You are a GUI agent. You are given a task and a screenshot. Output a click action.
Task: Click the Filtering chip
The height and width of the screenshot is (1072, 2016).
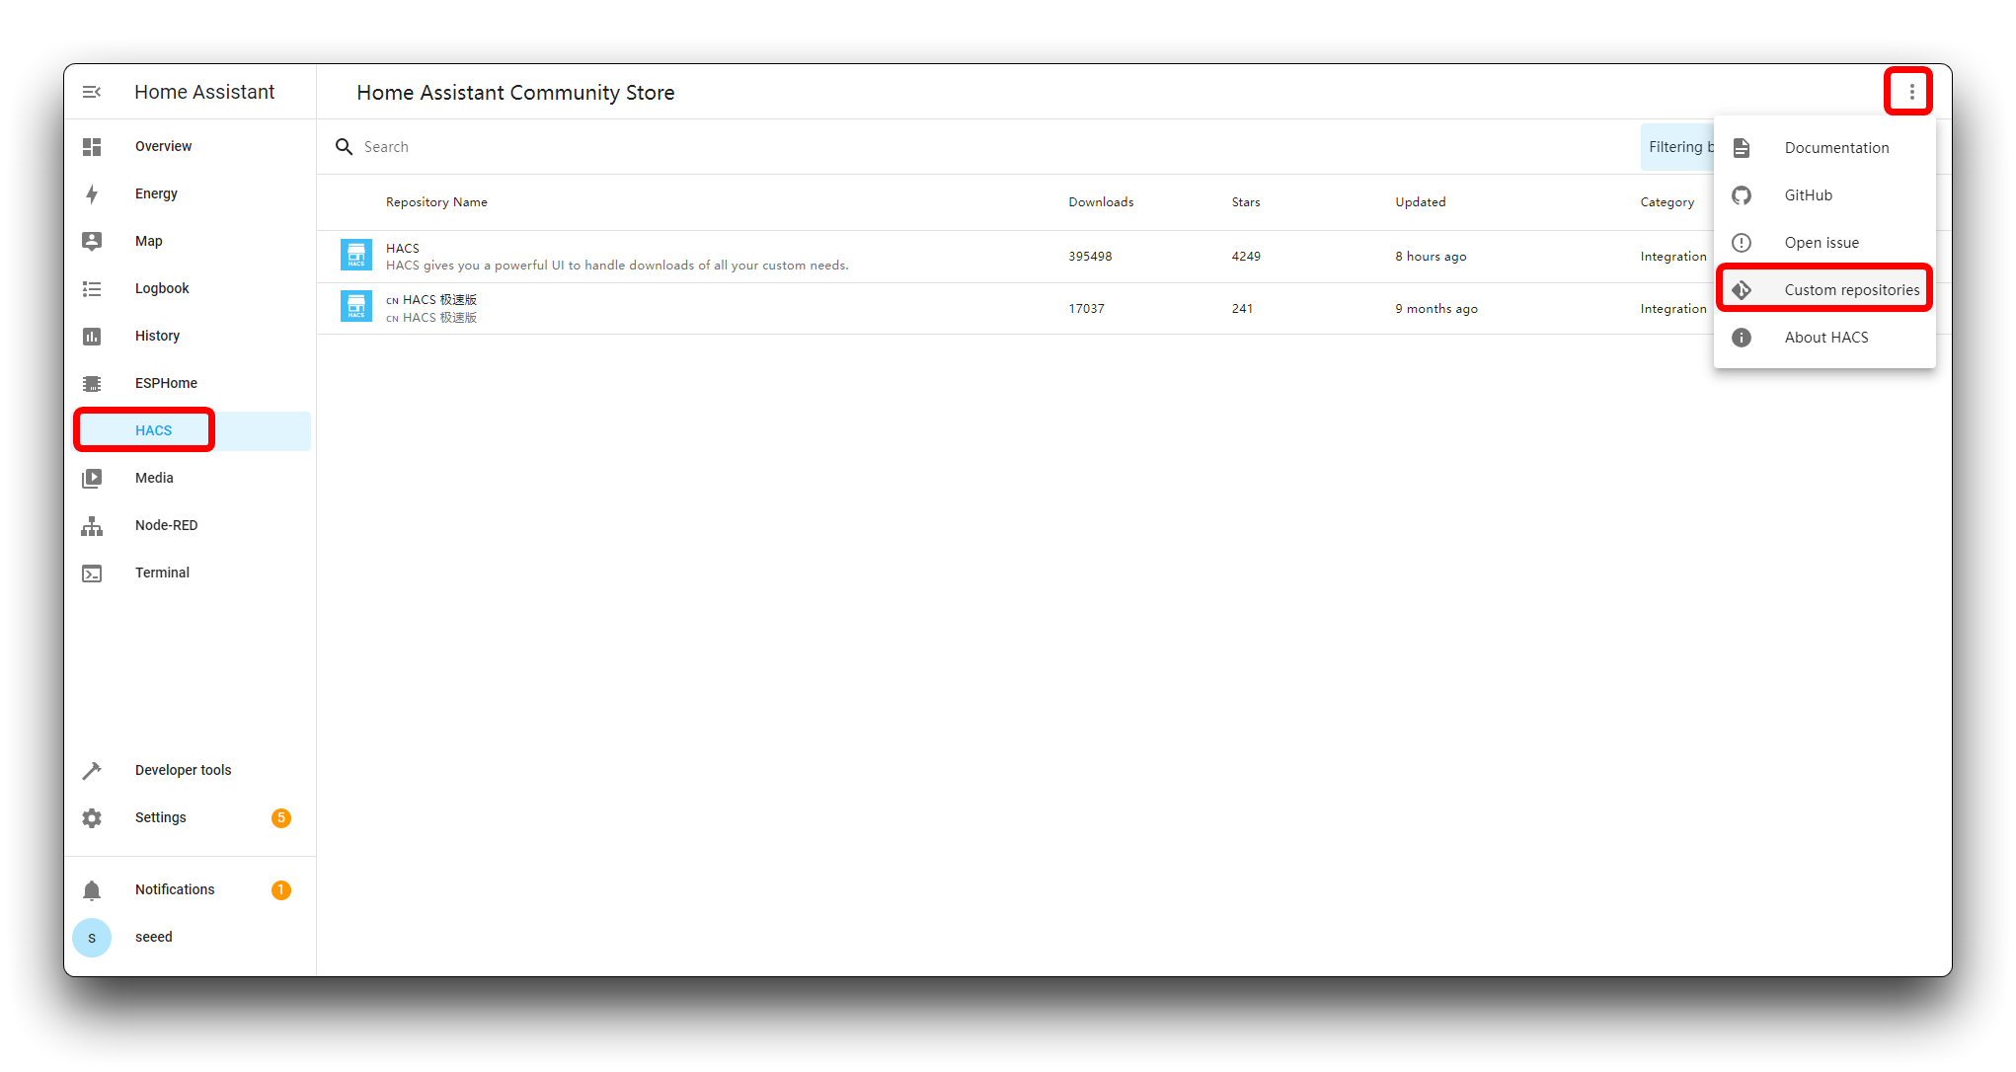[x=1678, y=147]
